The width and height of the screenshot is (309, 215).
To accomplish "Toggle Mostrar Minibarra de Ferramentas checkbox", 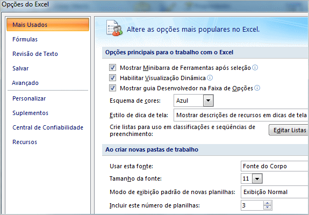I will coord(112,68).
